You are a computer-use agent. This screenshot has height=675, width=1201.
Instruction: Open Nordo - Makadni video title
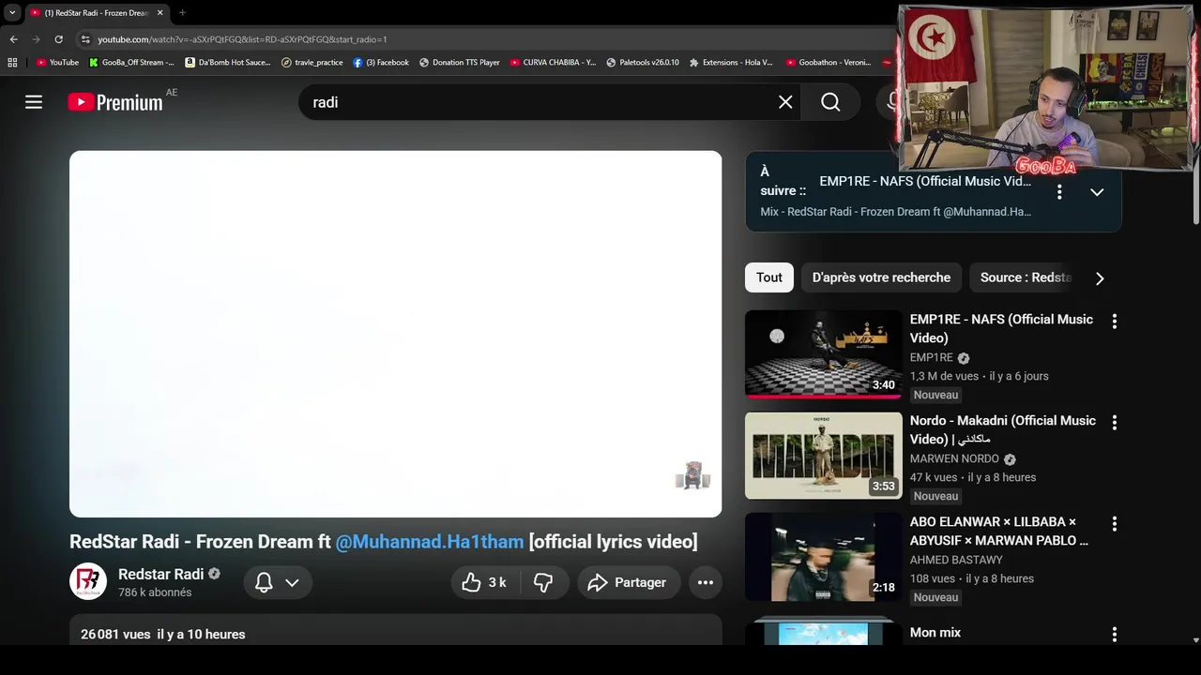(1002, 429)
